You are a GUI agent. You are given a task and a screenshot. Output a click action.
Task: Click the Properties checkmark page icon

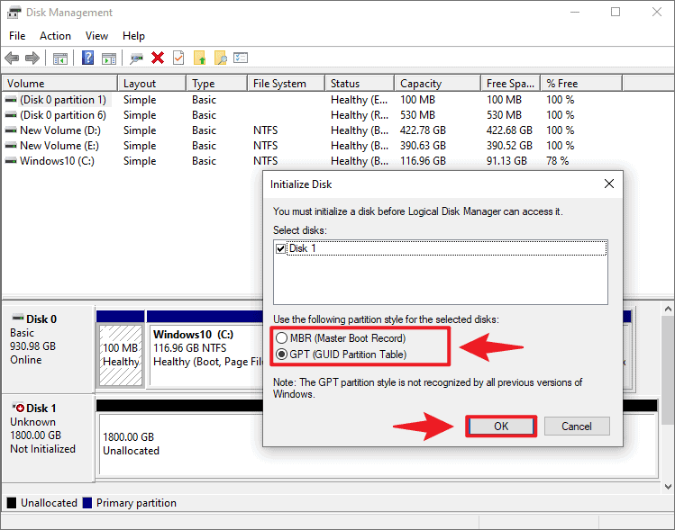pos(178,58)
